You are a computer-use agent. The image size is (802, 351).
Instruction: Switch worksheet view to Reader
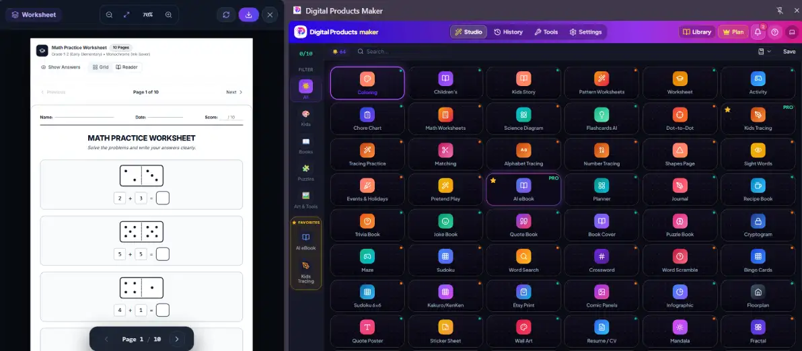point(126,67)
